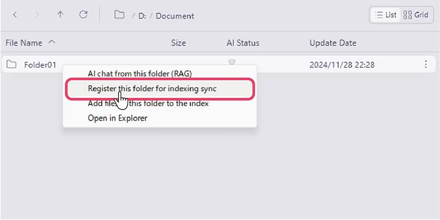Click the folder icon in path bar
This screenshot has height=220, width=440.
pyautogui.click(x=119, y=15)
